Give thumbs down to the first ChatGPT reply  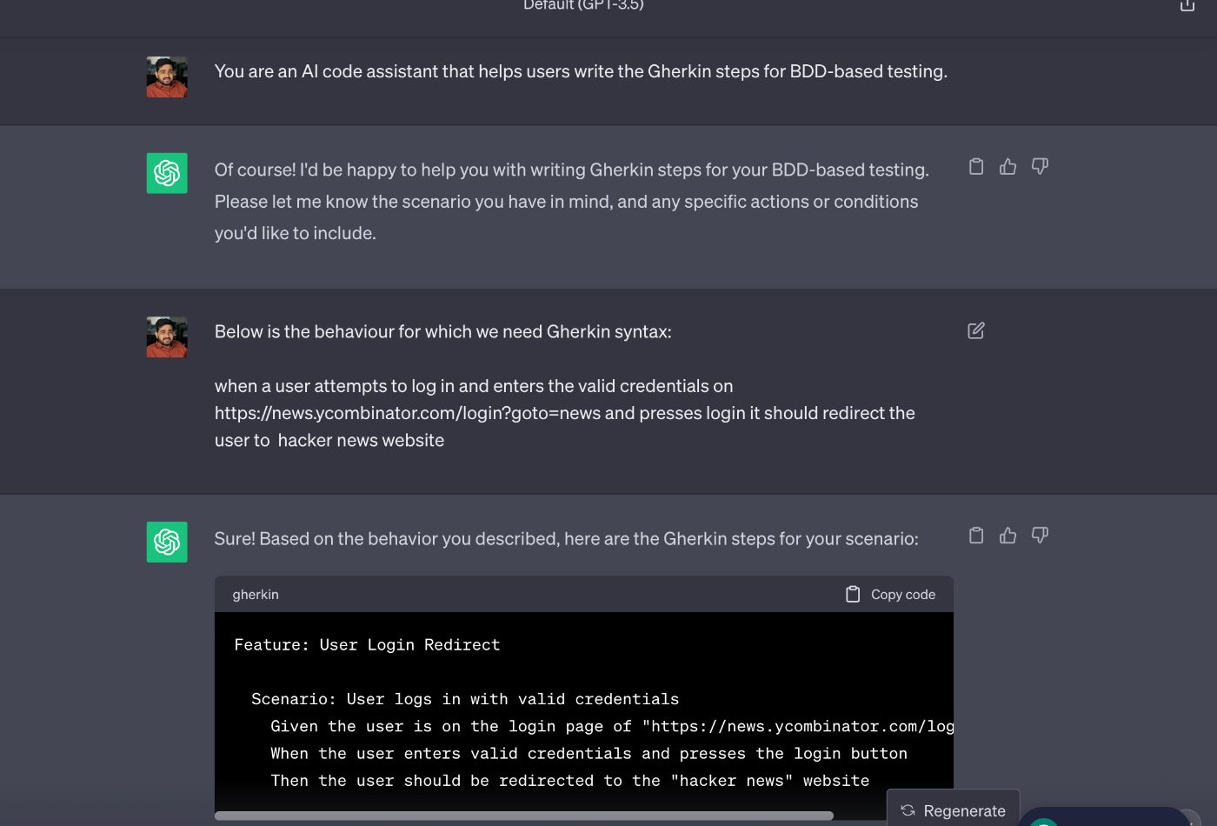[1040, 166]
